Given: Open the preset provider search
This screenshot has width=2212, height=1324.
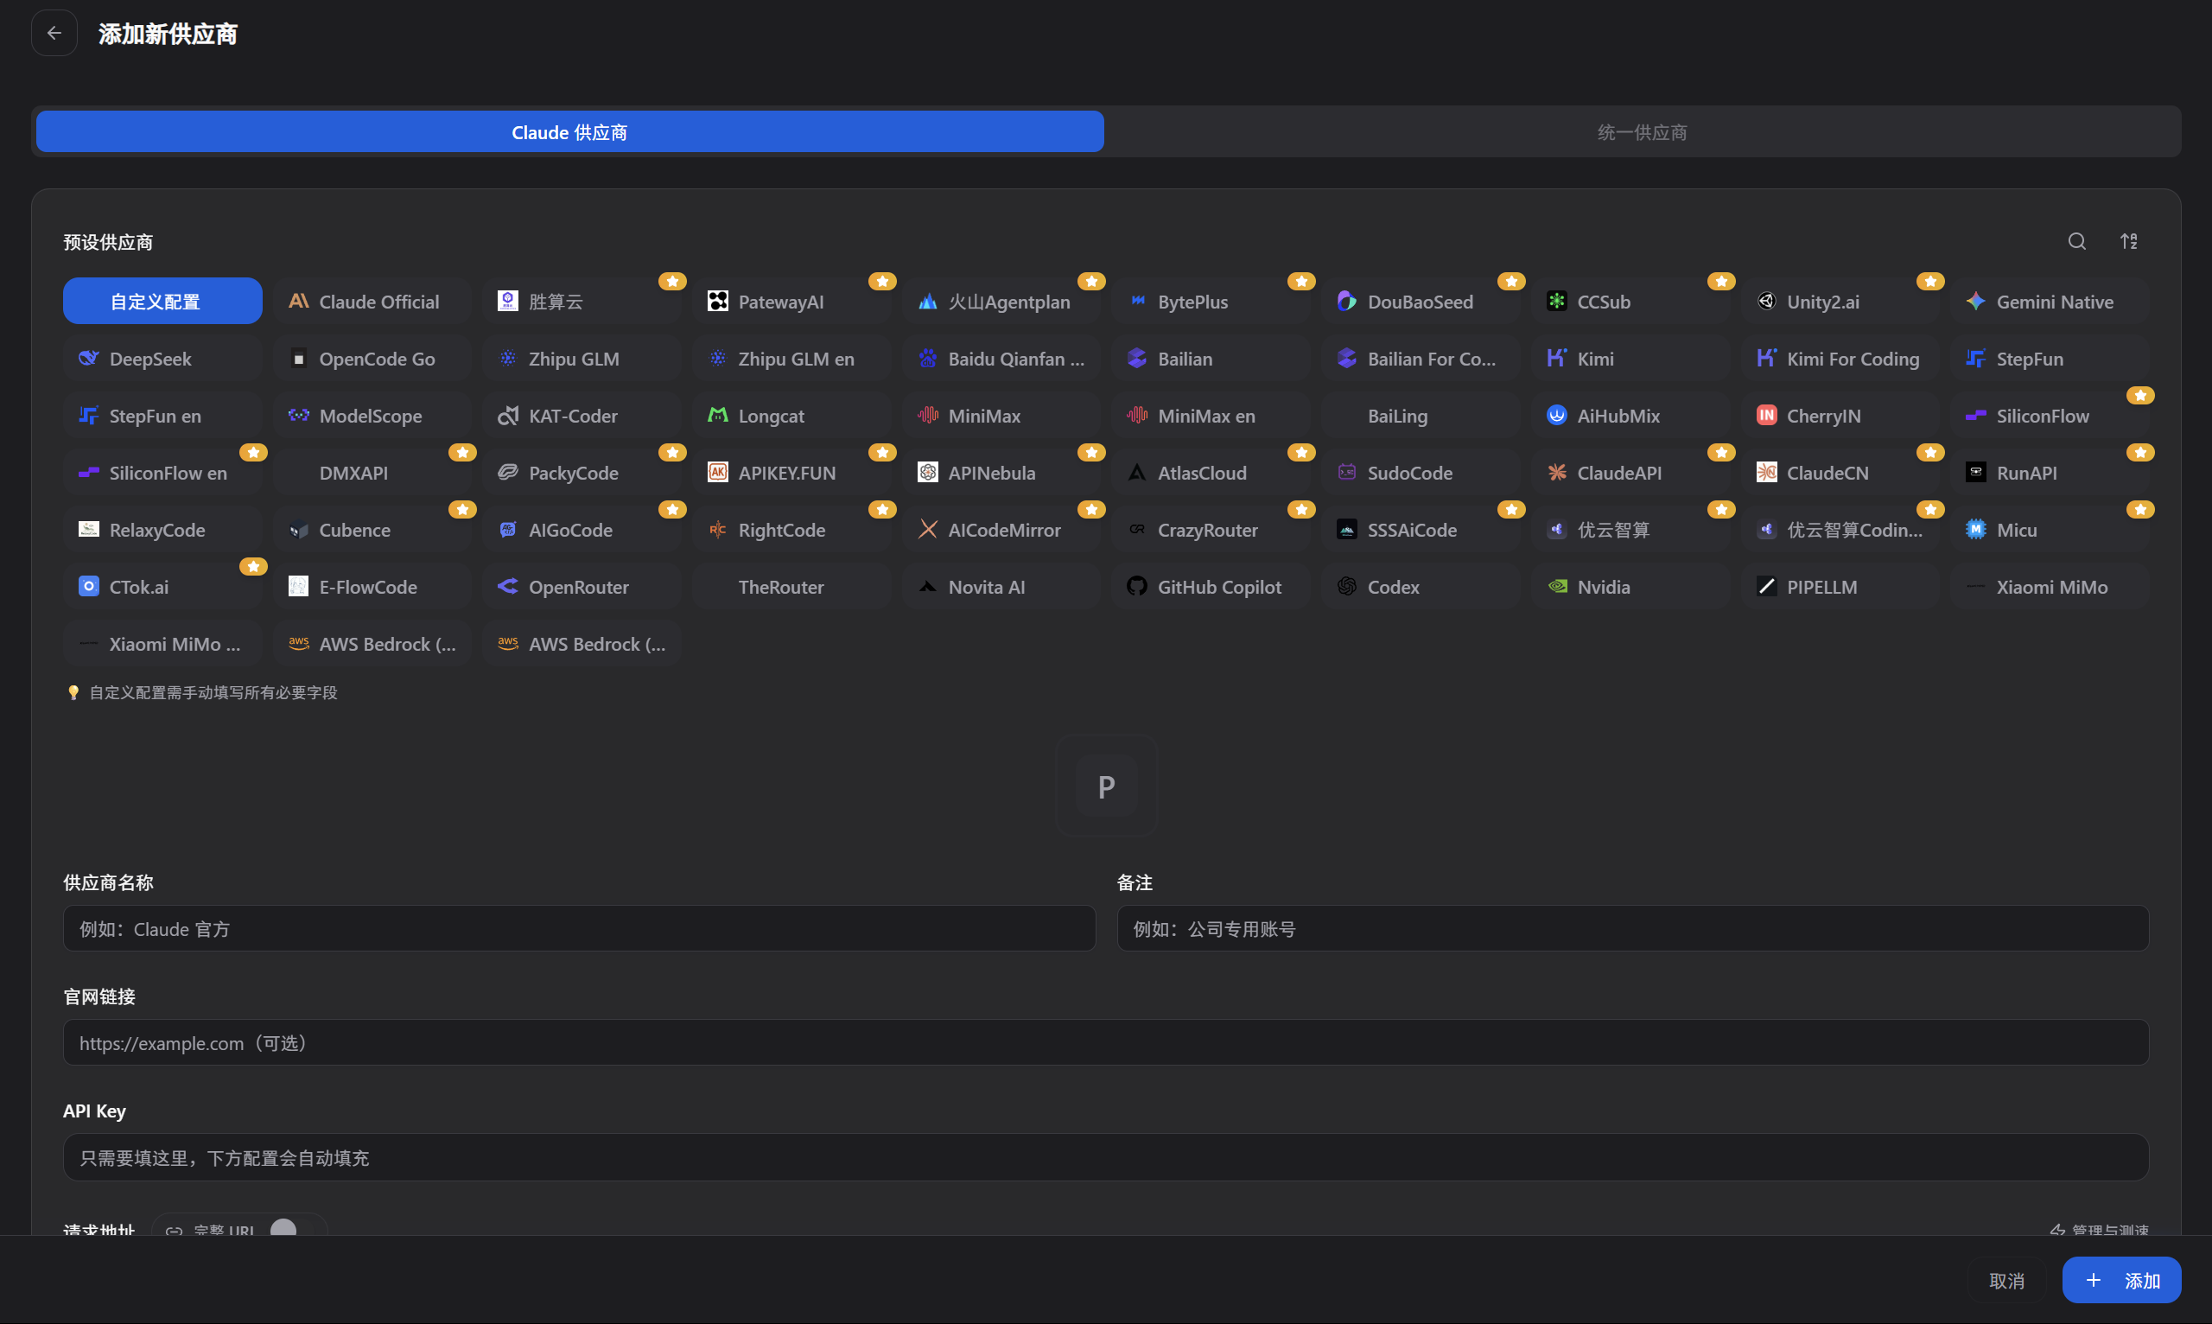Looking at the screenshot, I should 2076,241.
